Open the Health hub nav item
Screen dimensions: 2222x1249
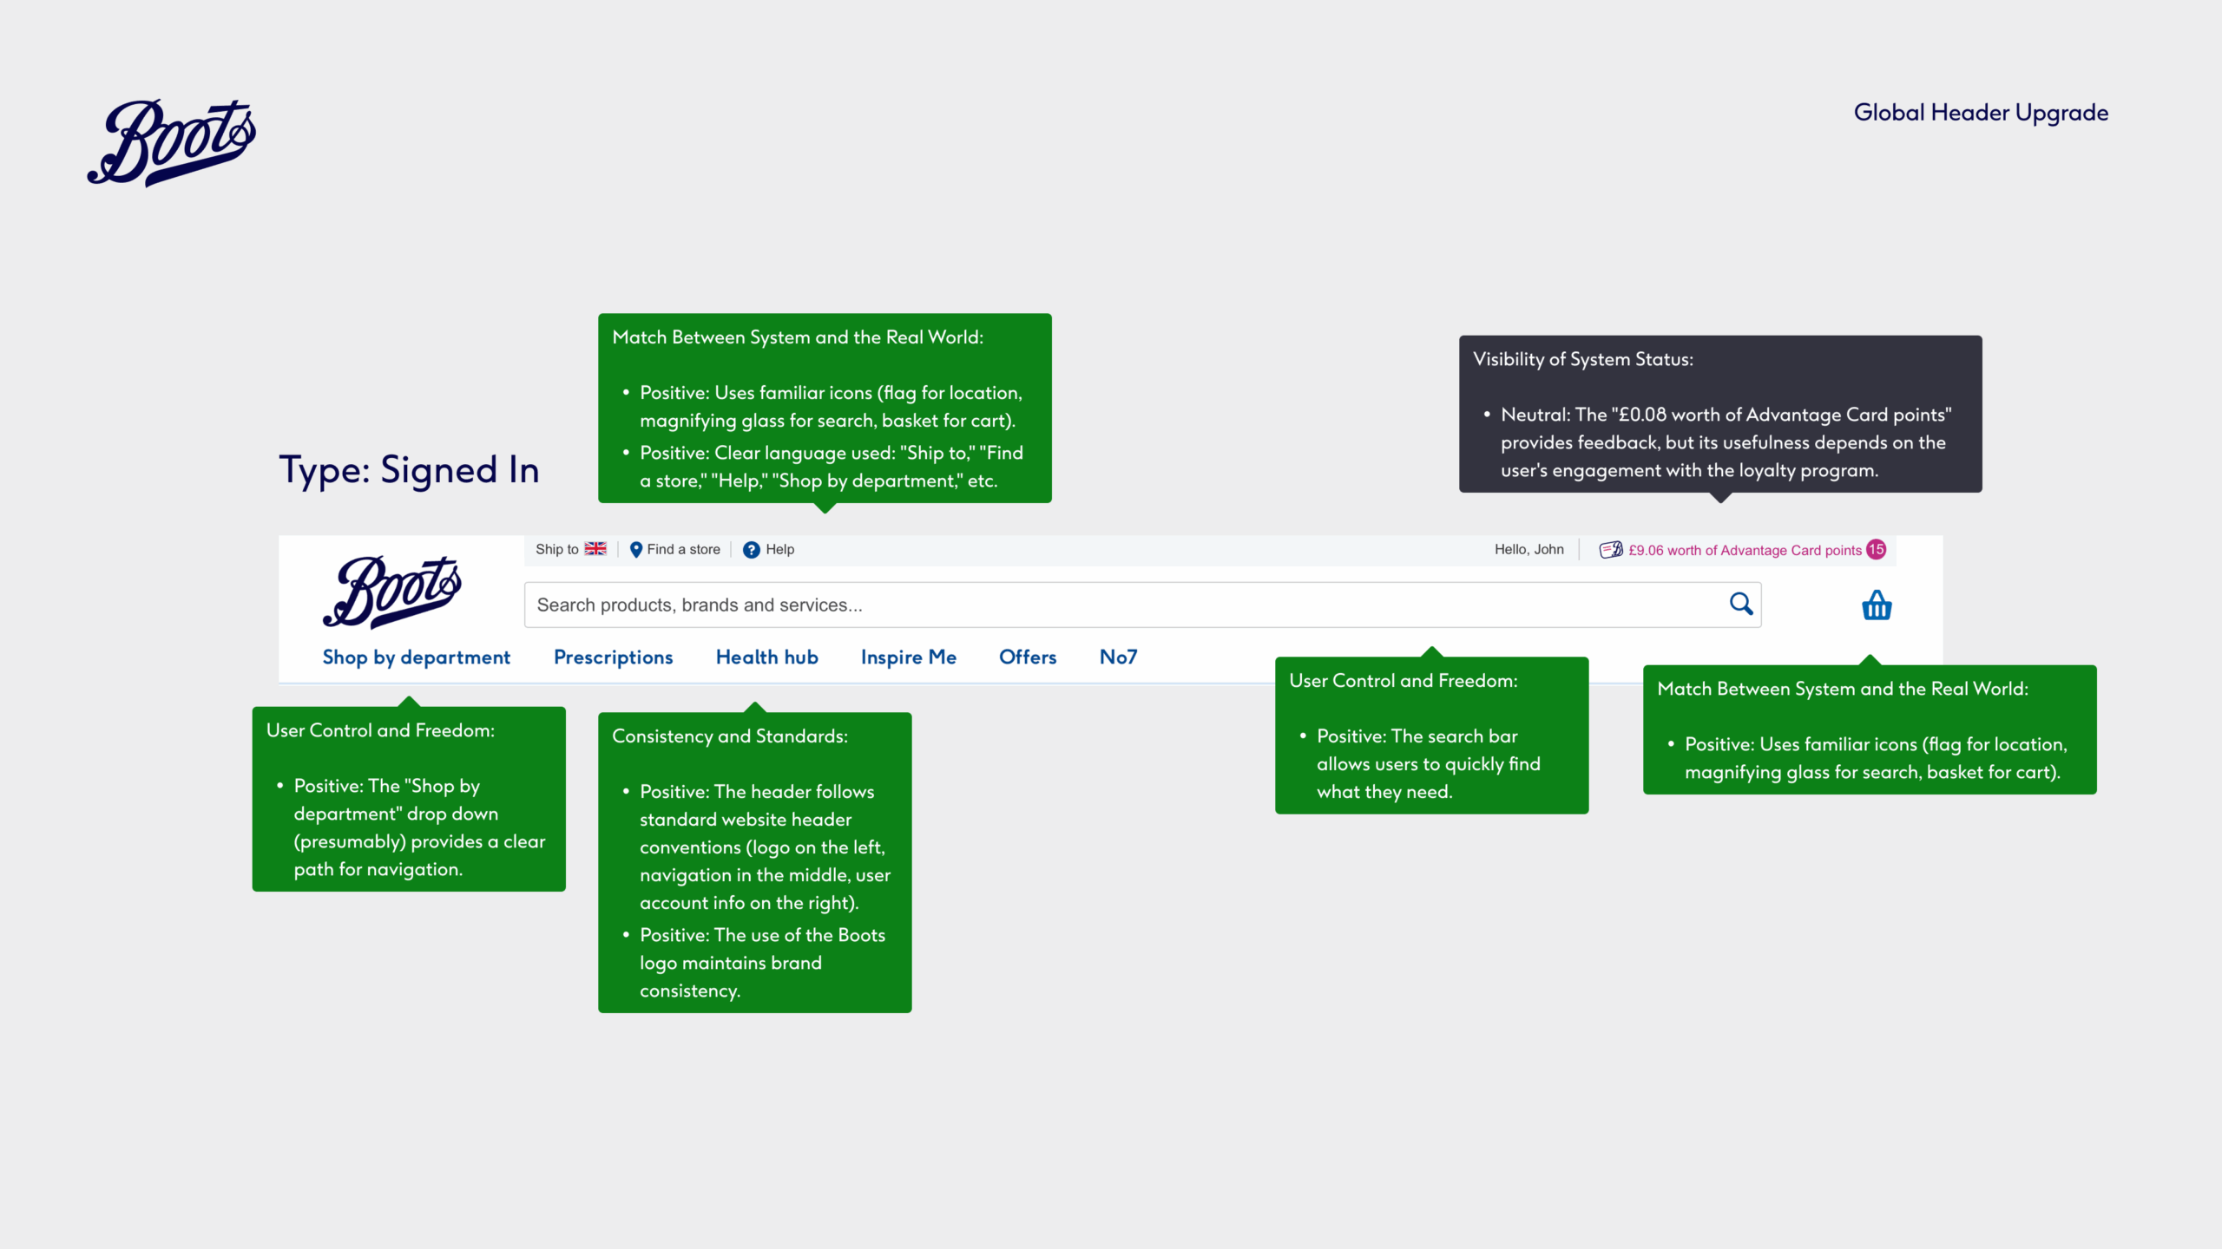tap(766, 657)
